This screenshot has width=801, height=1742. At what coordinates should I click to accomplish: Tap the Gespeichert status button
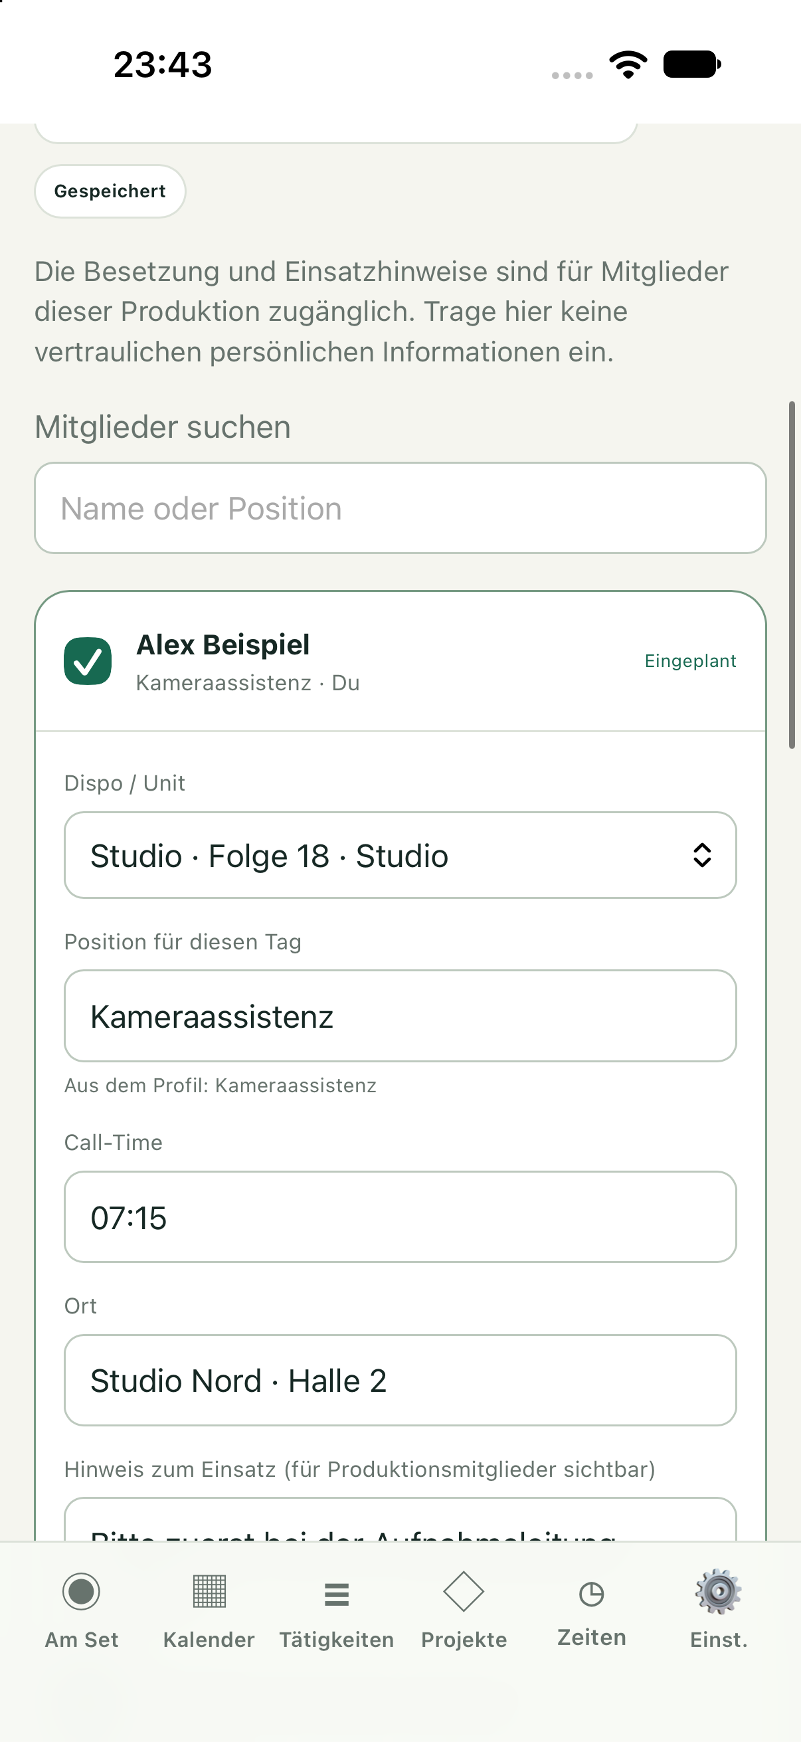[x=110, y=191]
